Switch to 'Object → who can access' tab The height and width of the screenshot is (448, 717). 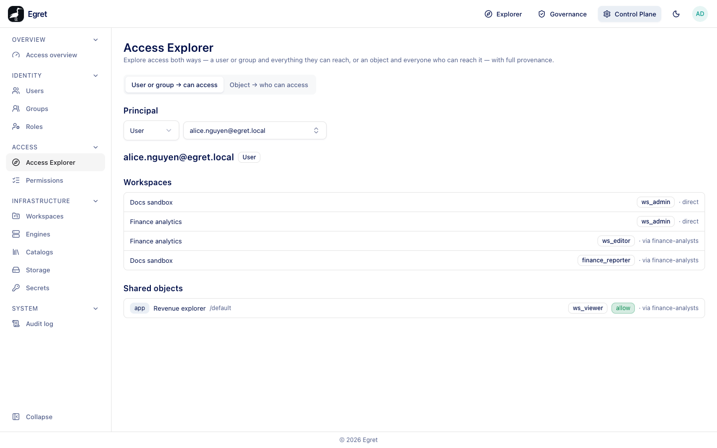pos(269,85)
